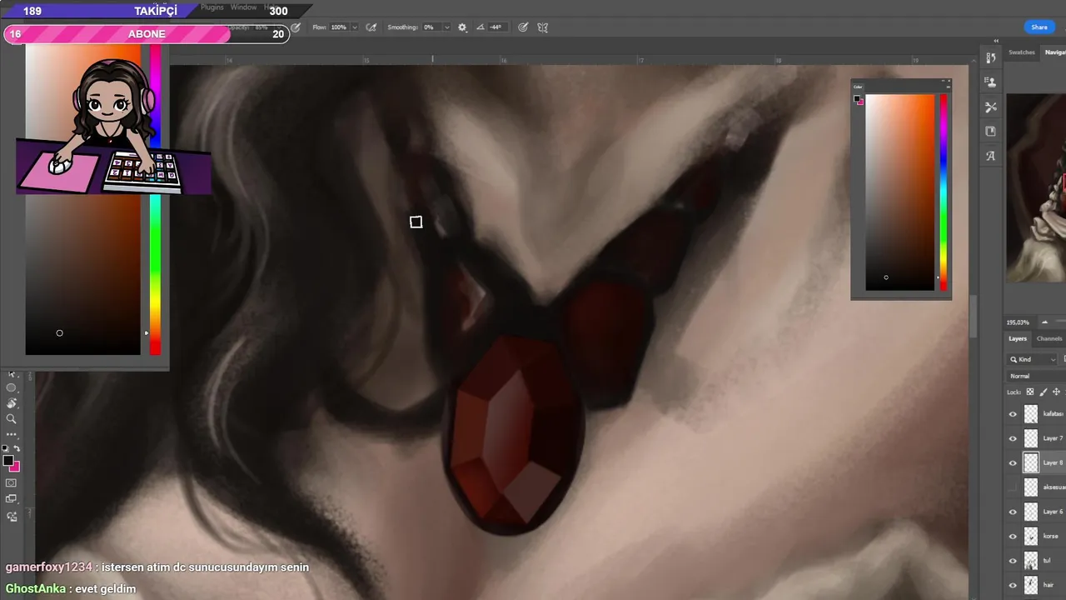Click the hue slider in floating Color panel
This screenshot has width=1066, height=600.
[943, 192]
